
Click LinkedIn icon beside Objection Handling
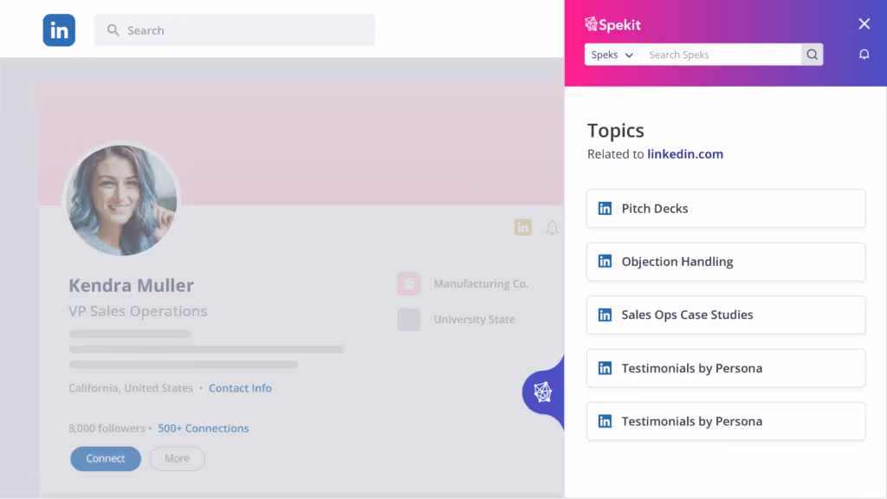click(605, 262)
